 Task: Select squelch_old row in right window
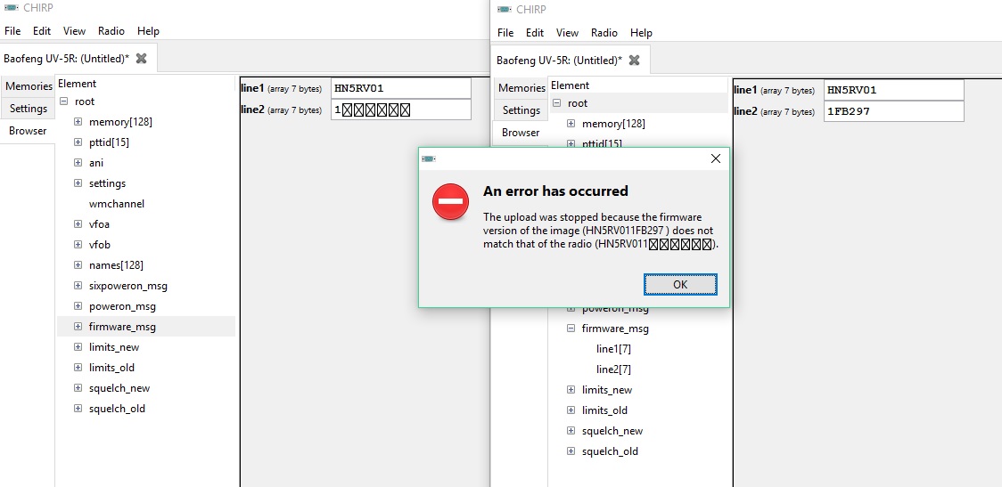tap(639, 451)
